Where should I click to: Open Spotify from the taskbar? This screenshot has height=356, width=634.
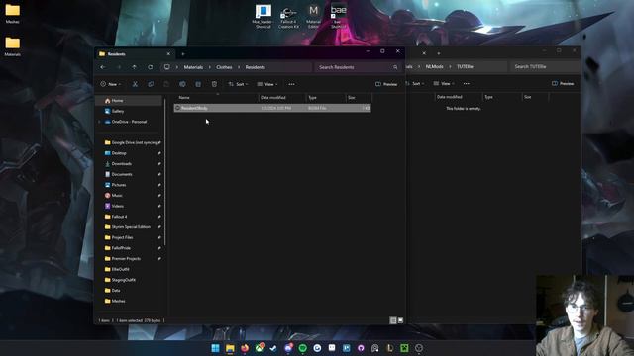point(302,348)
